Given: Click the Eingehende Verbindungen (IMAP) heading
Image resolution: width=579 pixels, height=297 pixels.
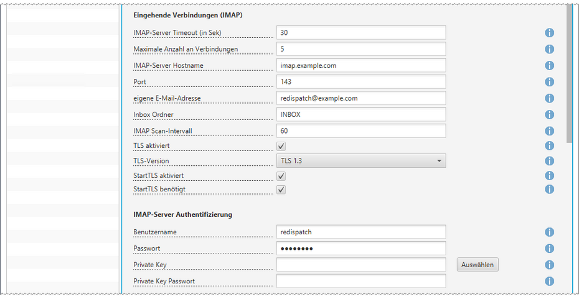Looking at the screenshot, I should (187, 16).
